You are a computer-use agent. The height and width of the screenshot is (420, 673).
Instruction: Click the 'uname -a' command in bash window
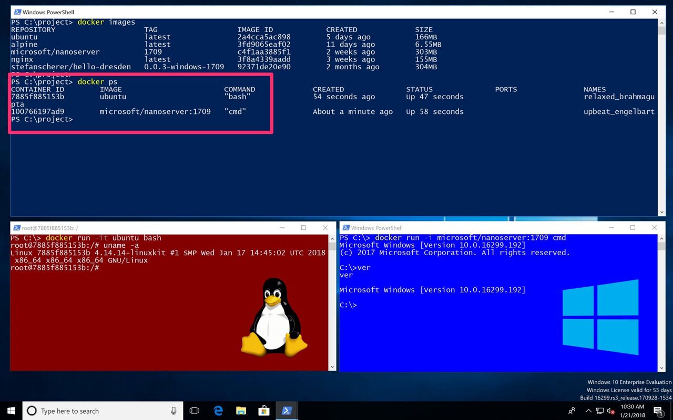tap(121, 245)
